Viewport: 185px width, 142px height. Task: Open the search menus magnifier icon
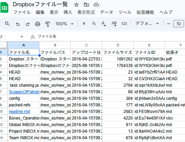7,24
